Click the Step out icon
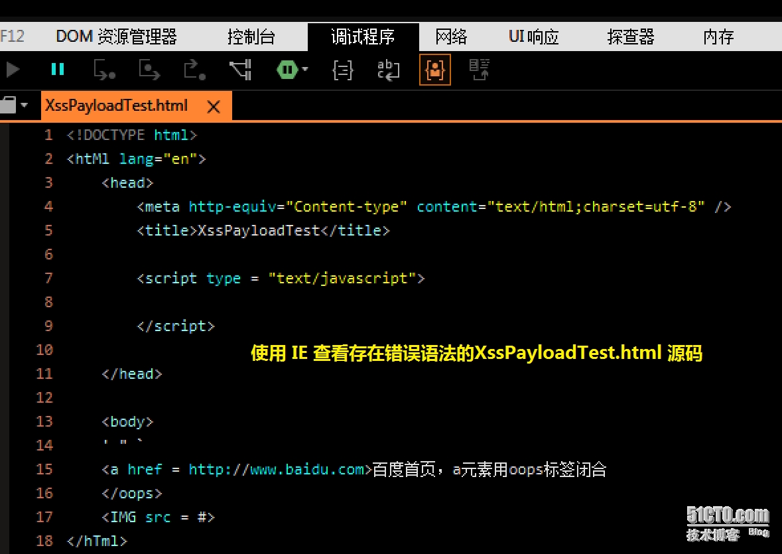 (x=194, y=70)
